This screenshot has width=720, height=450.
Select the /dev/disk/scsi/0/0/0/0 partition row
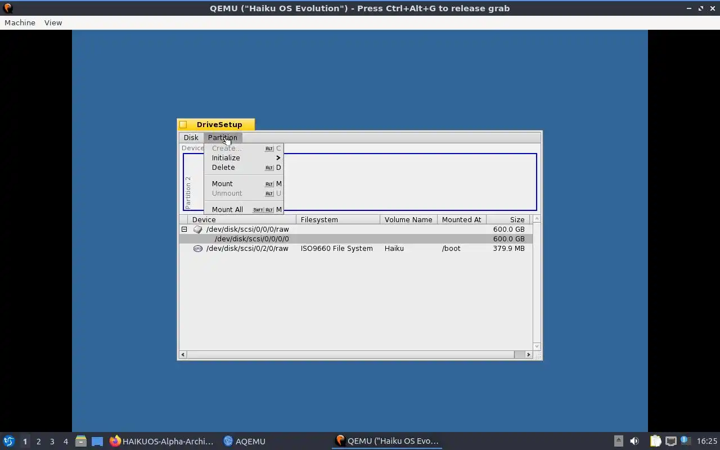(355, 238)
